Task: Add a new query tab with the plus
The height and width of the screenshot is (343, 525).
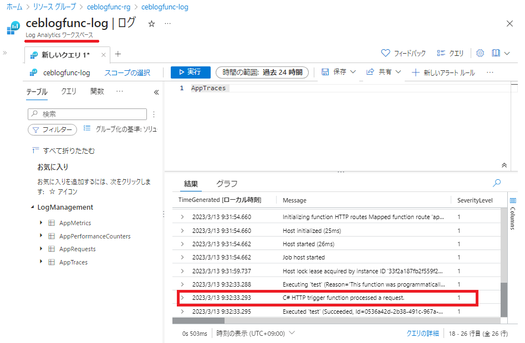Action: 118,54
